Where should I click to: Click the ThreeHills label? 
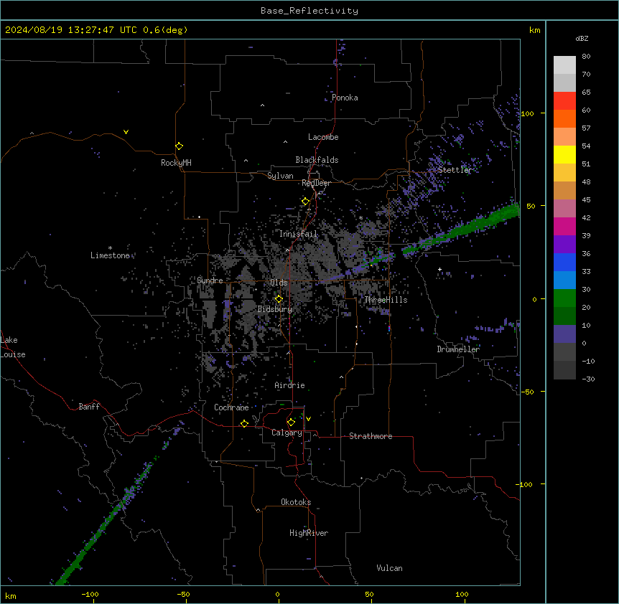386,300
